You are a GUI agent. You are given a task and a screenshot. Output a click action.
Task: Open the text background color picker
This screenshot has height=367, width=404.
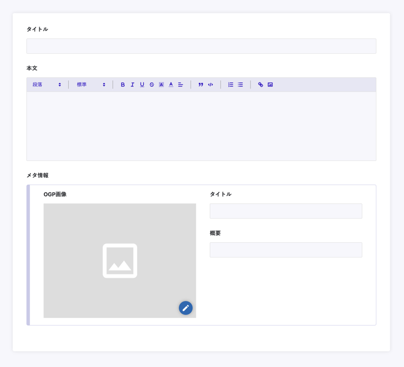pyautogui.click(x=161, y=85)
